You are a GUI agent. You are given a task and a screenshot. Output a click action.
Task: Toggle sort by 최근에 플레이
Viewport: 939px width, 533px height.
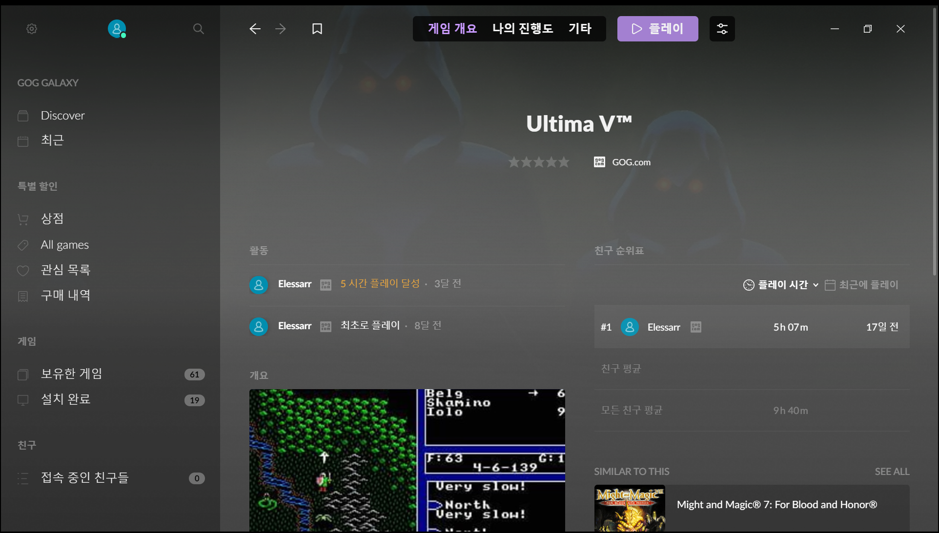pos(862,285)
